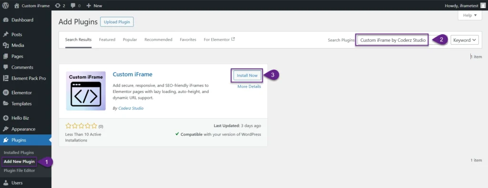Open Hello Biz in the sidebar
Screen dimensions: 488x188
(26, 118)
